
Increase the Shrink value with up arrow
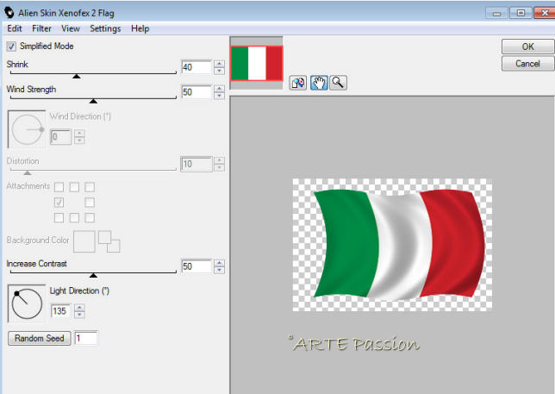pos(220,64)
